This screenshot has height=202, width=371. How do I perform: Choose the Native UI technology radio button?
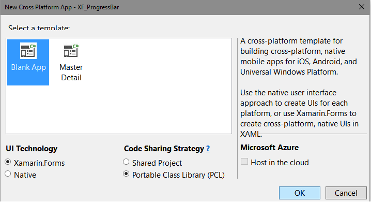[8, 174]
